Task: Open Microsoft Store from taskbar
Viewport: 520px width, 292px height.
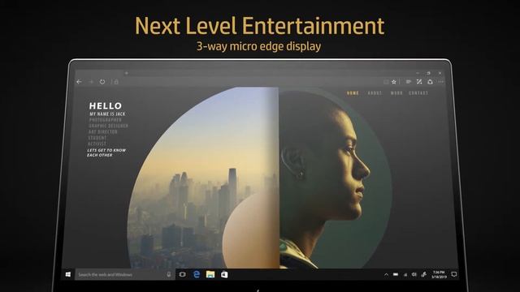Action: click(x=224, y=274)
